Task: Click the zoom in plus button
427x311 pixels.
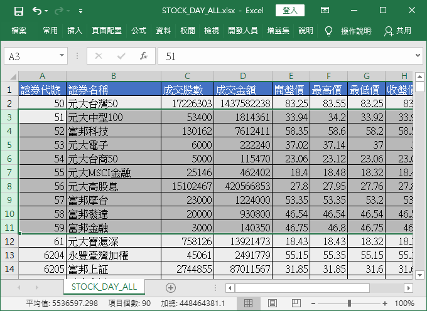Action: (385, 303)
